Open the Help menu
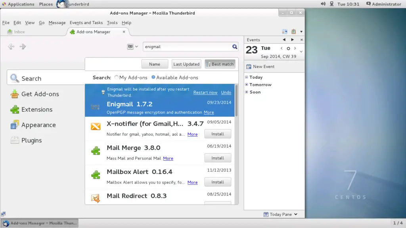This screenshot has height=228, width=406. [126, 23]
